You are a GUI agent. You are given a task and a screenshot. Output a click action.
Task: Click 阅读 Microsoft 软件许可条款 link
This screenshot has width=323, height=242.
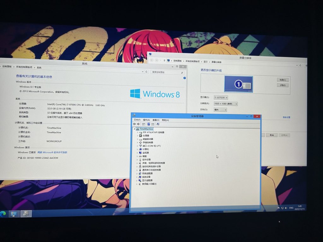[52, 152]
